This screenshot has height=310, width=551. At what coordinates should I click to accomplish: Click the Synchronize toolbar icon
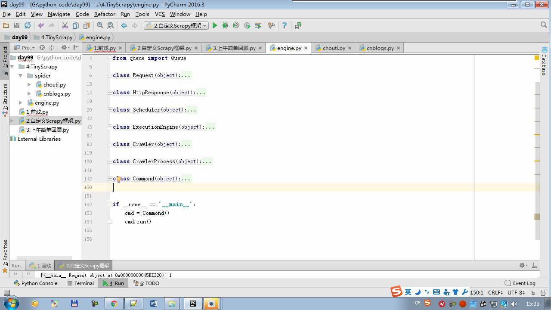28,26
